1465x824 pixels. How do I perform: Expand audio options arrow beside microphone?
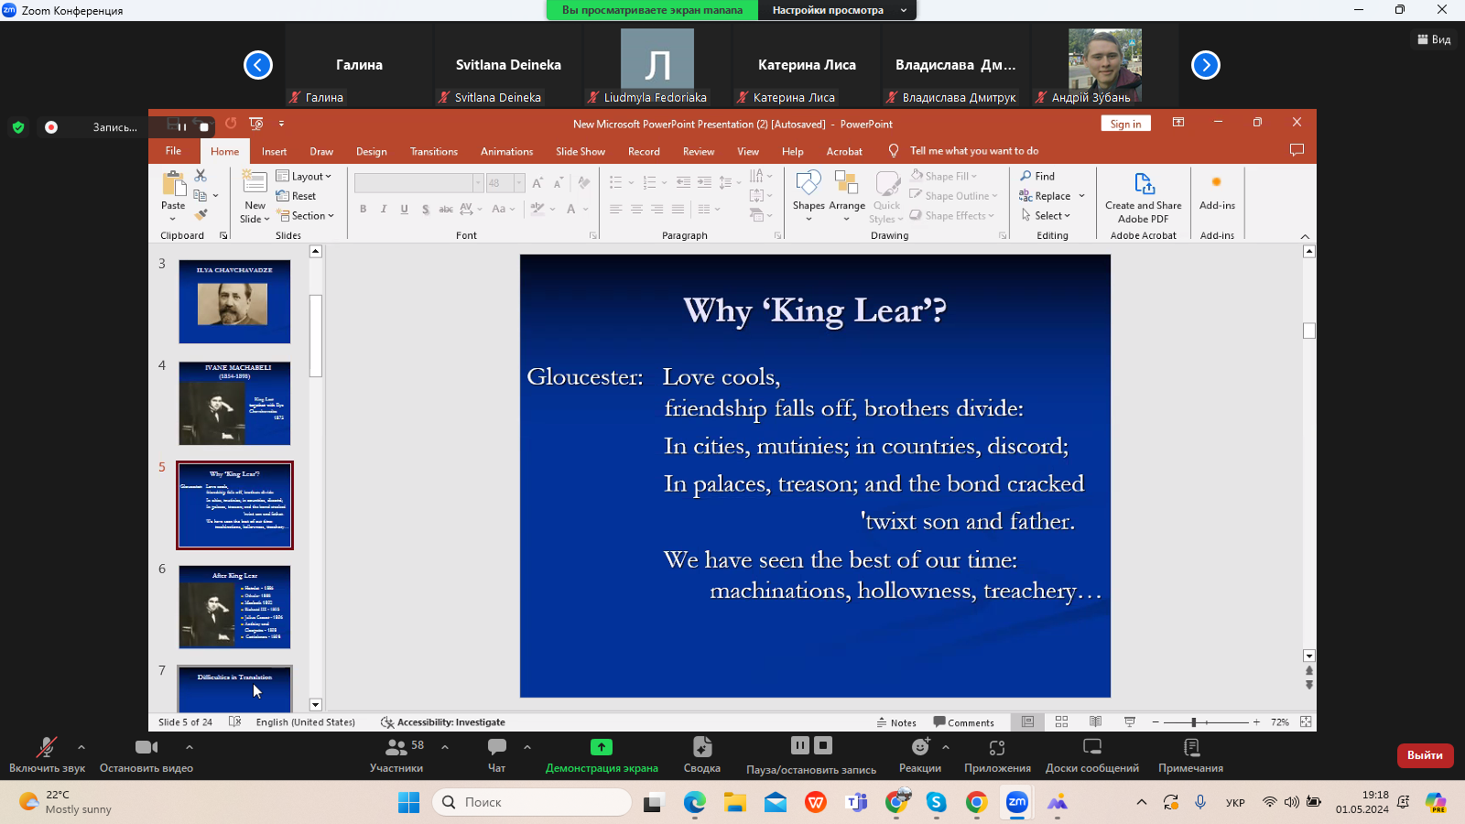click(x=81, y=747)
